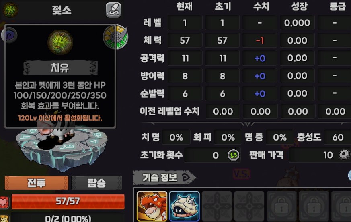Click the first empty skill slot

click(217, 206)
